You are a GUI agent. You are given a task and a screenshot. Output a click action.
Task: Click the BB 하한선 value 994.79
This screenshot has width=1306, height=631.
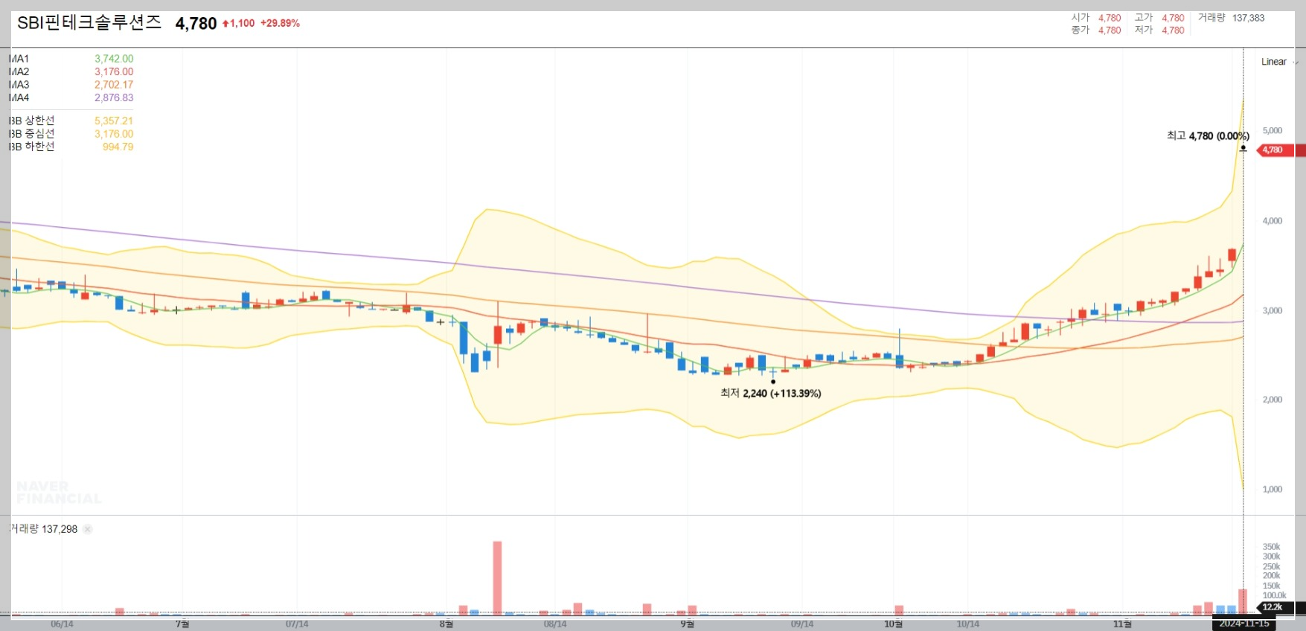118,147
